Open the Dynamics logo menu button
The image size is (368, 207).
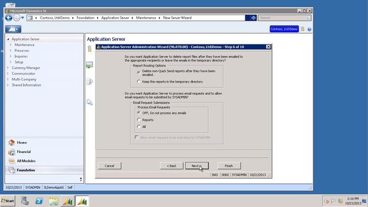(x=13, y=29)
